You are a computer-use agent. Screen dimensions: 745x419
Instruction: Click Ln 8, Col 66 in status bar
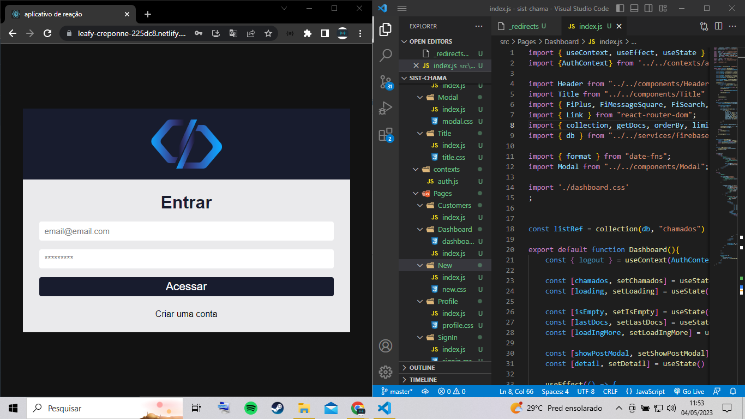click(x=516, y=391)
